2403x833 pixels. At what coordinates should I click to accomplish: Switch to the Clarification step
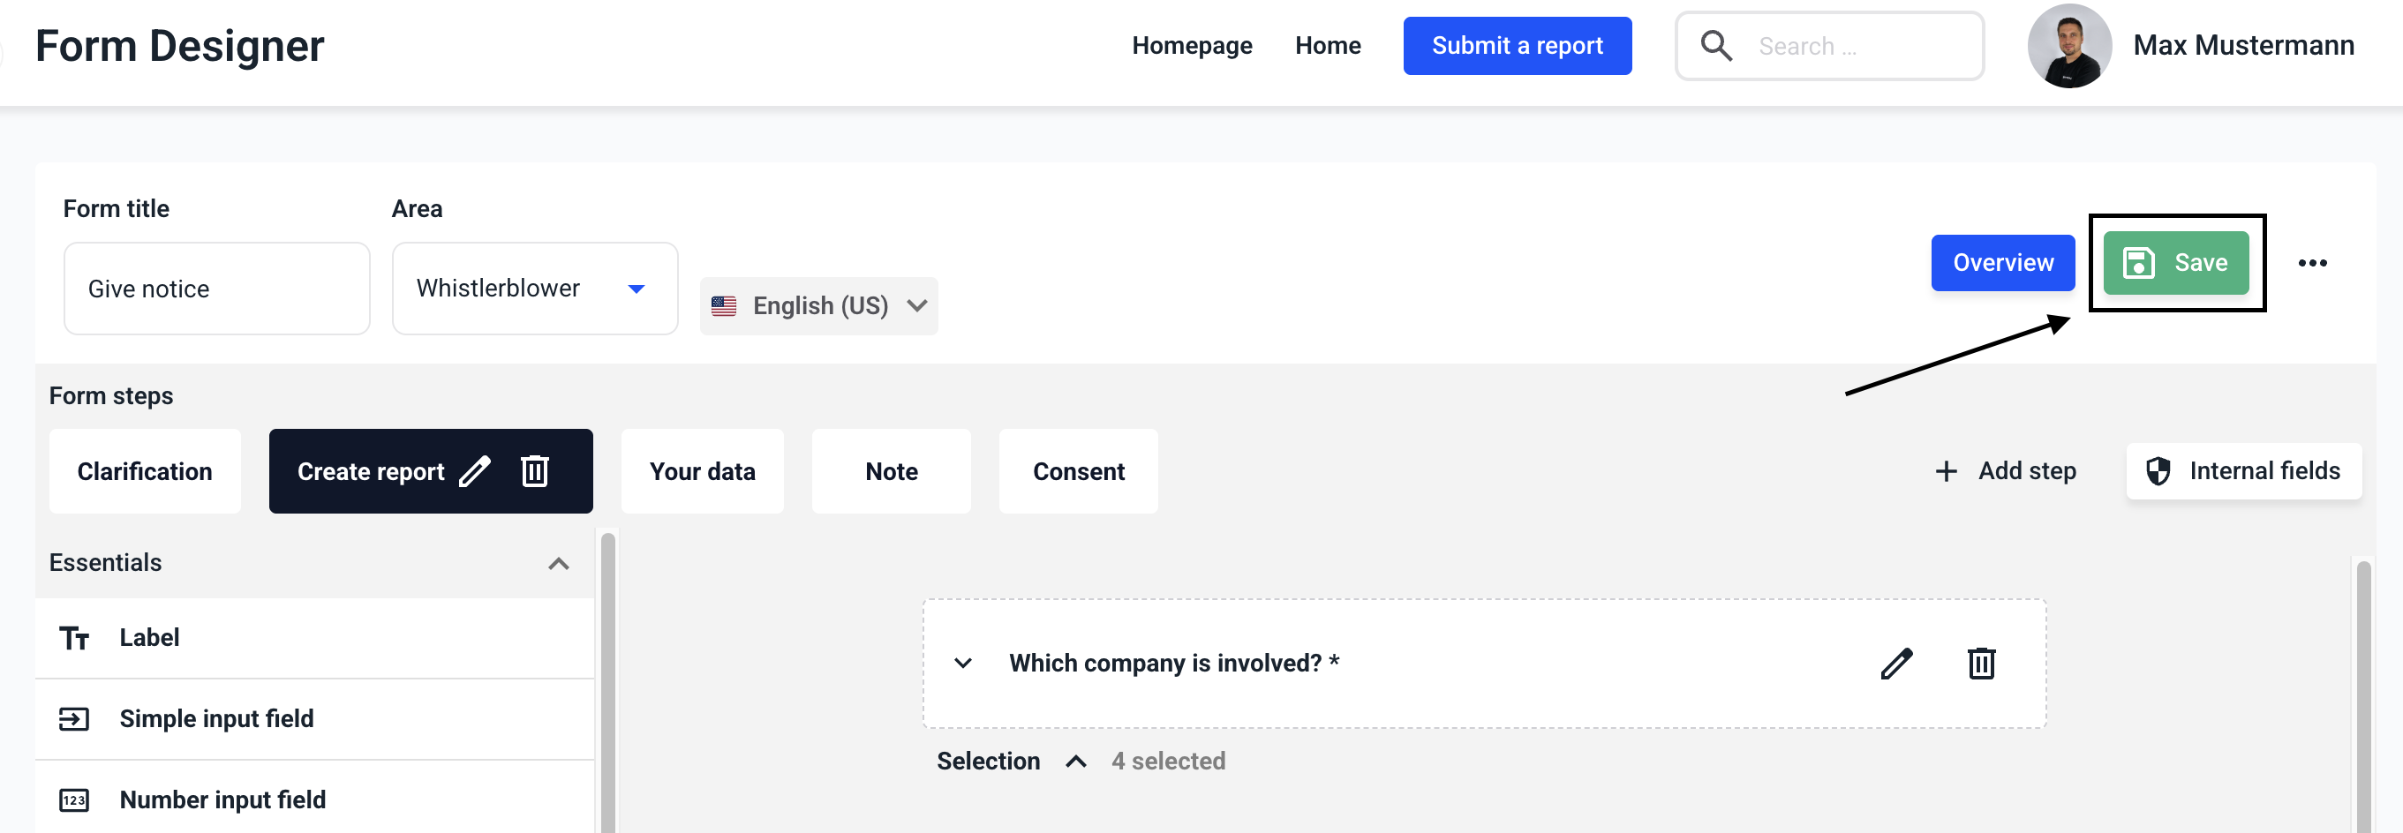145,471
